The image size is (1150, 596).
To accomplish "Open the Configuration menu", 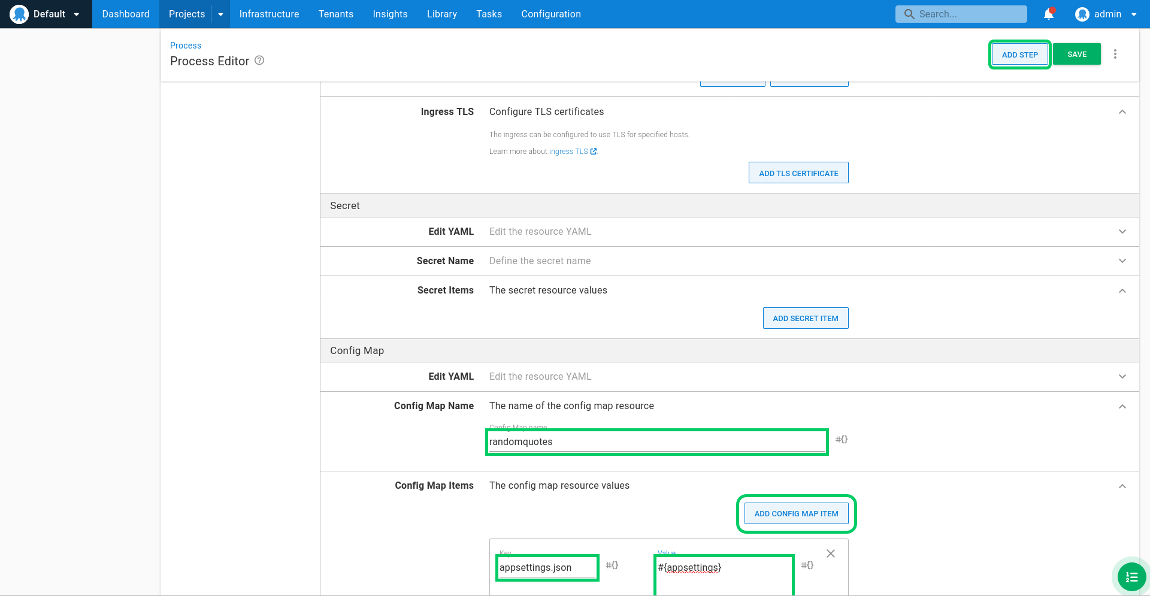I will (551, 14).
